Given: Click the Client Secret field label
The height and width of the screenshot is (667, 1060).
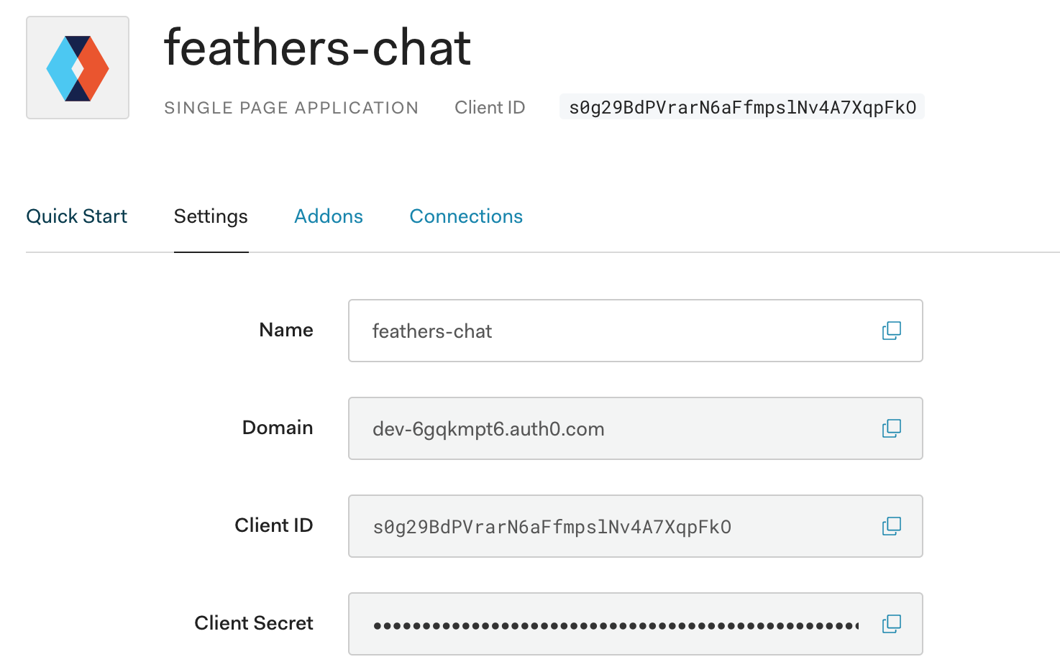Looking at the screenshot, I should click(254, 622).
